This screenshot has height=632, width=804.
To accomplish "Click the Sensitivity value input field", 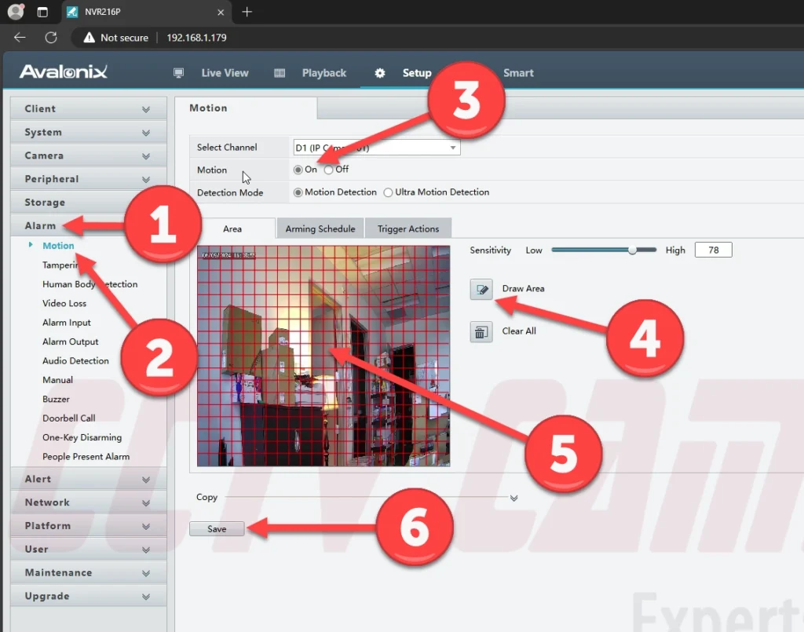I will tap(713, 250).
